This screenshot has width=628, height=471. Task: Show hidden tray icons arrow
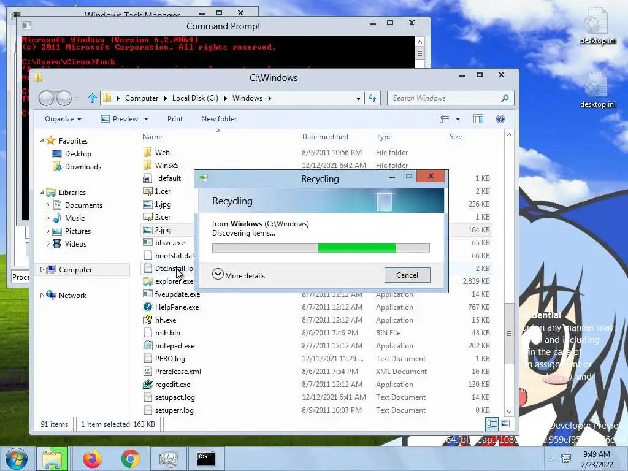(x=551, y=459)
